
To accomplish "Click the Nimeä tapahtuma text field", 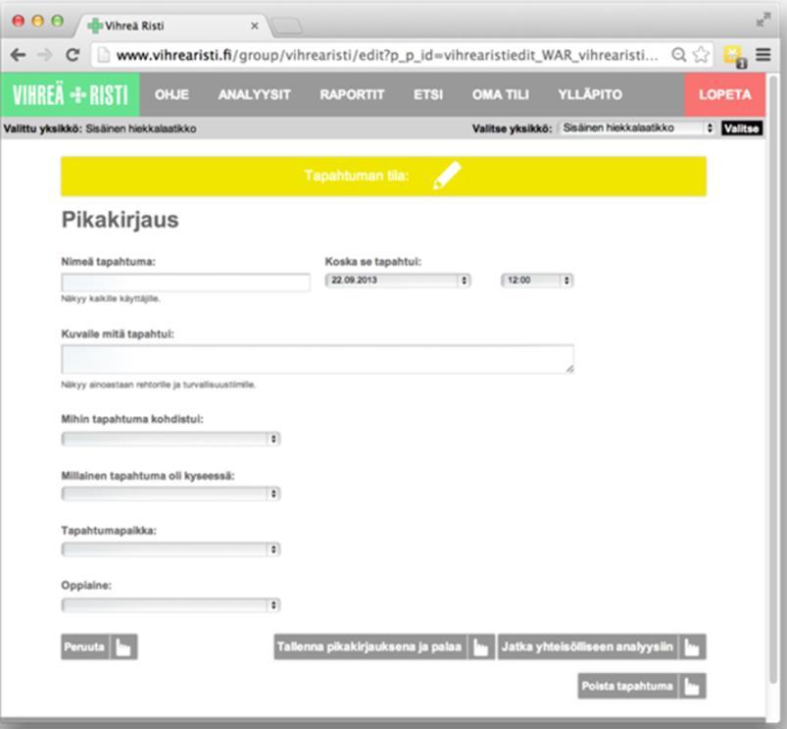I will pyautogui.click(x=185, y=283).
